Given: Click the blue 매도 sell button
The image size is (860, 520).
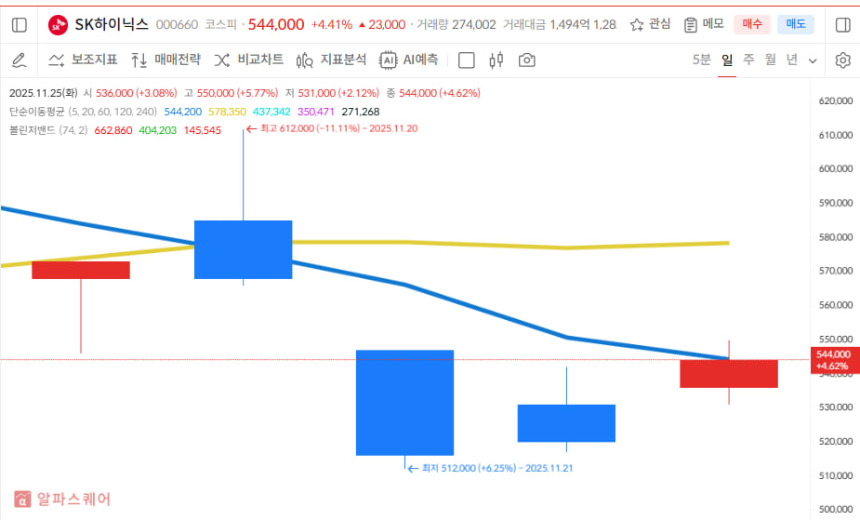Looking at the screenshot, I should point(795,24).
